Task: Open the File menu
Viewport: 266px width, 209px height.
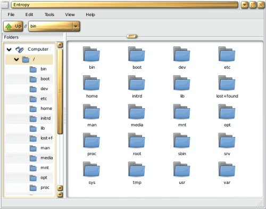Action: coord(11,14)
